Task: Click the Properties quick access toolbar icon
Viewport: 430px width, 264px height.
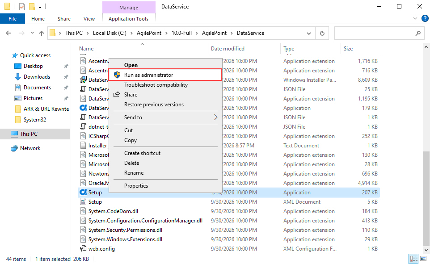Action: pyautogui.click(x=22, y=7)
